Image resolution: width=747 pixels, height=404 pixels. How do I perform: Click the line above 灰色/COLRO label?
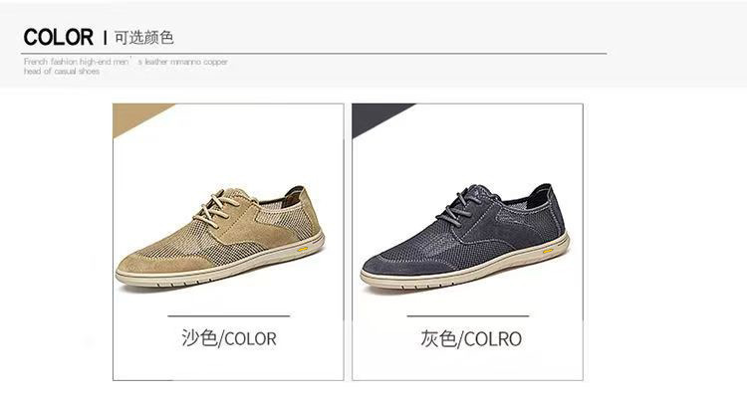468,315
